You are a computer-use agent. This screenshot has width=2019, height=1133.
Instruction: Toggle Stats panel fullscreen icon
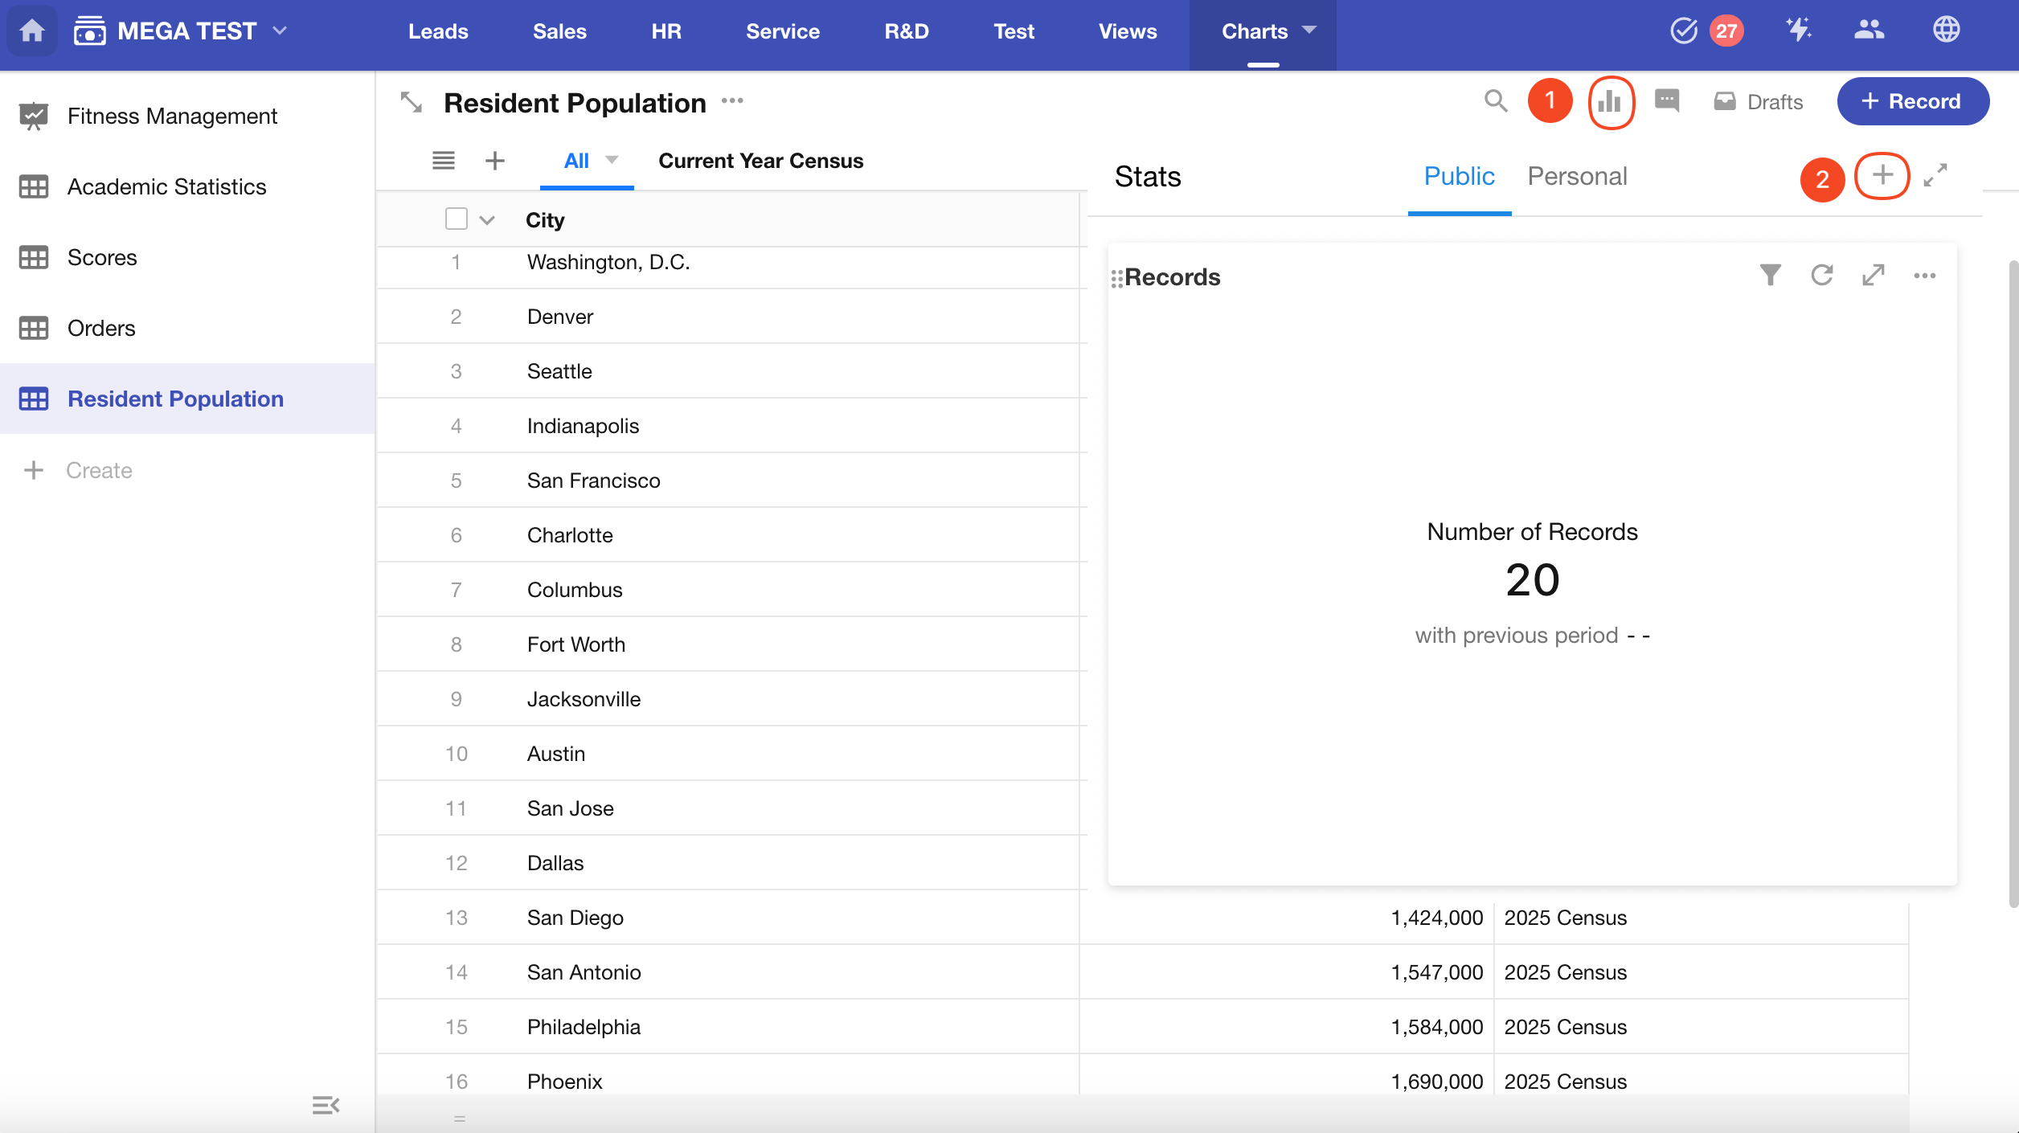(x=1935, y=175)
